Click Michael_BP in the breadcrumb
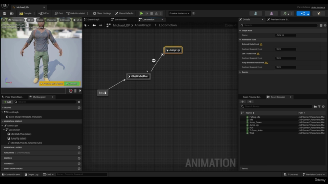Viewport: 328px width, 184px height. point(121,25)
